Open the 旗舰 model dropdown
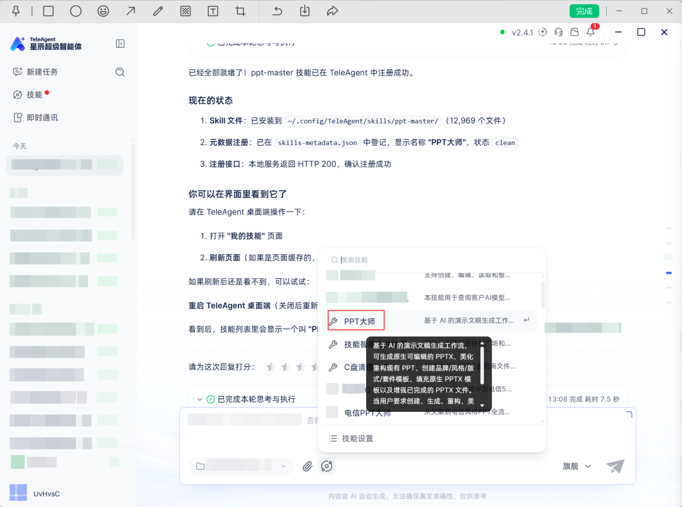Image resolution: width=682 pixels, height=507 pixels. (577, 466)
